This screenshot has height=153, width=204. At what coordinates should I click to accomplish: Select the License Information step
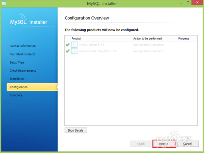point(23,46)
